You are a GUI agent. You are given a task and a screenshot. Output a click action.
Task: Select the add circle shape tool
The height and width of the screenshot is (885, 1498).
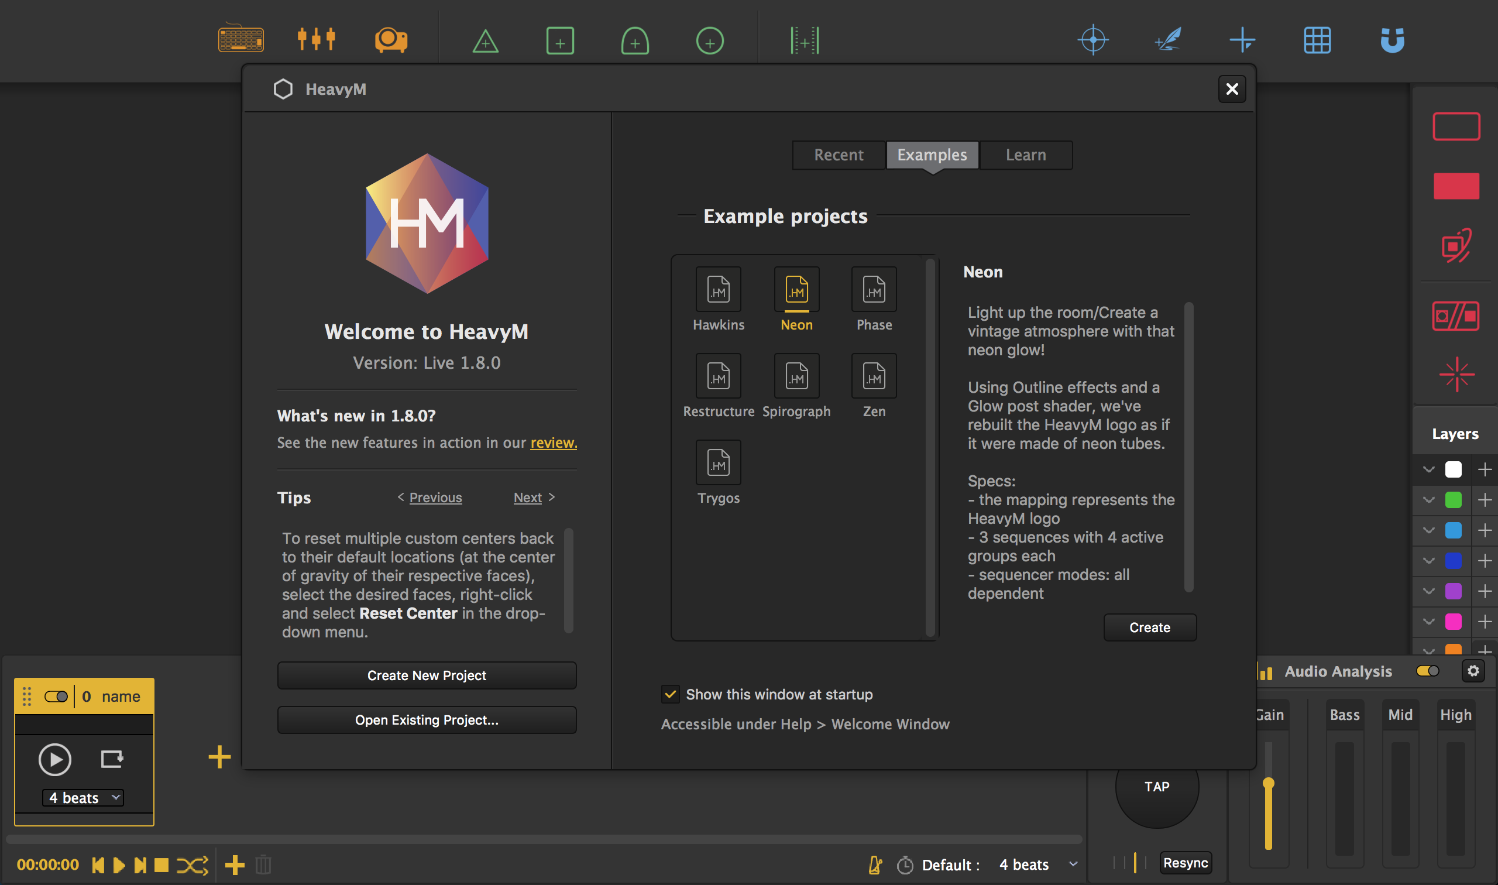tap(709, 41)
